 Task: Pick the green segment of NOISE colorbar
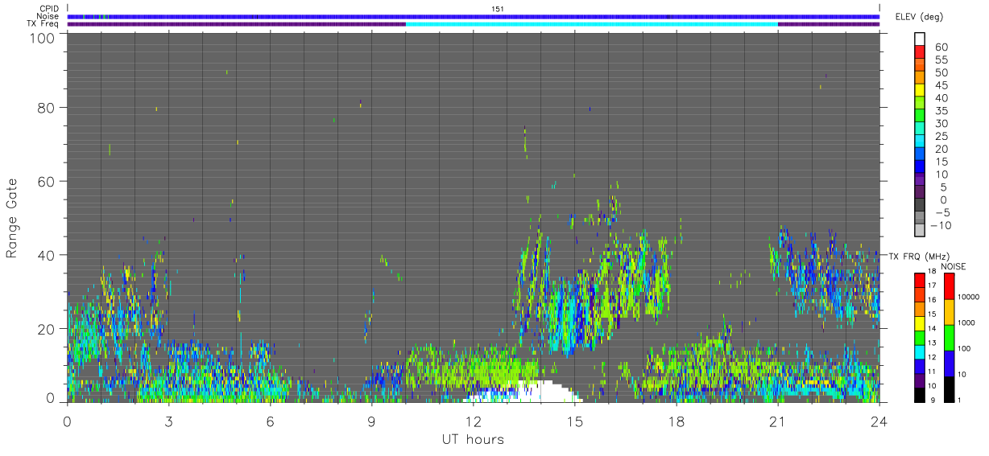(948, 337)
